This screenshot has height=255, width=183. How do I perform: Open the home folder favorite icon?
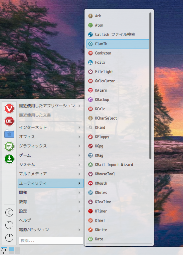(9, 134)
